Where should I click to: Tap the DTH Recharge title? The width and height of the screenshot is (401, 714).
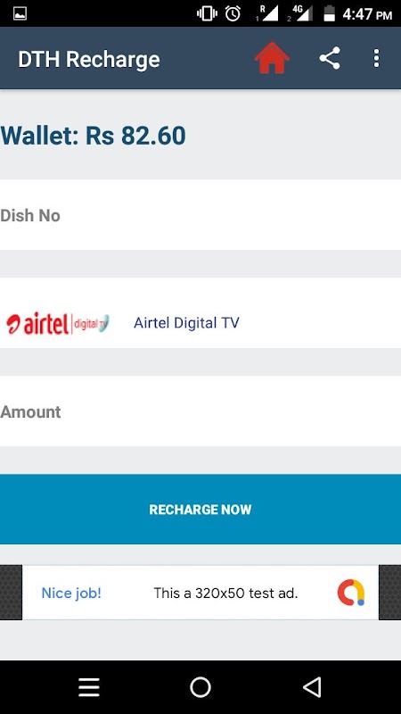(x=89, y=59)
